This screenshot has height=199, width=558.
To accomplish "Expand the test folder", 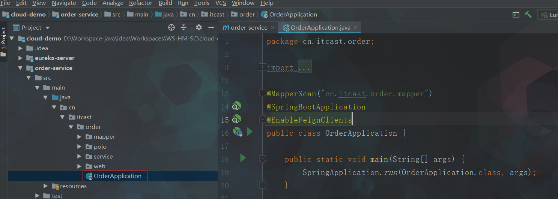I will (x=38, y=196).
